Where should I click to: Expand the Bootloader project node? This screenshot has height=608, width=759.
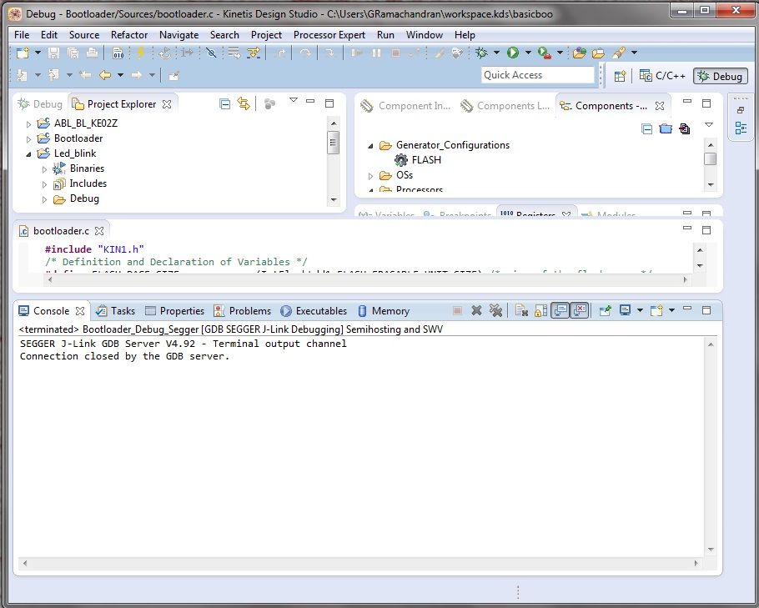[x=28, y=139]
